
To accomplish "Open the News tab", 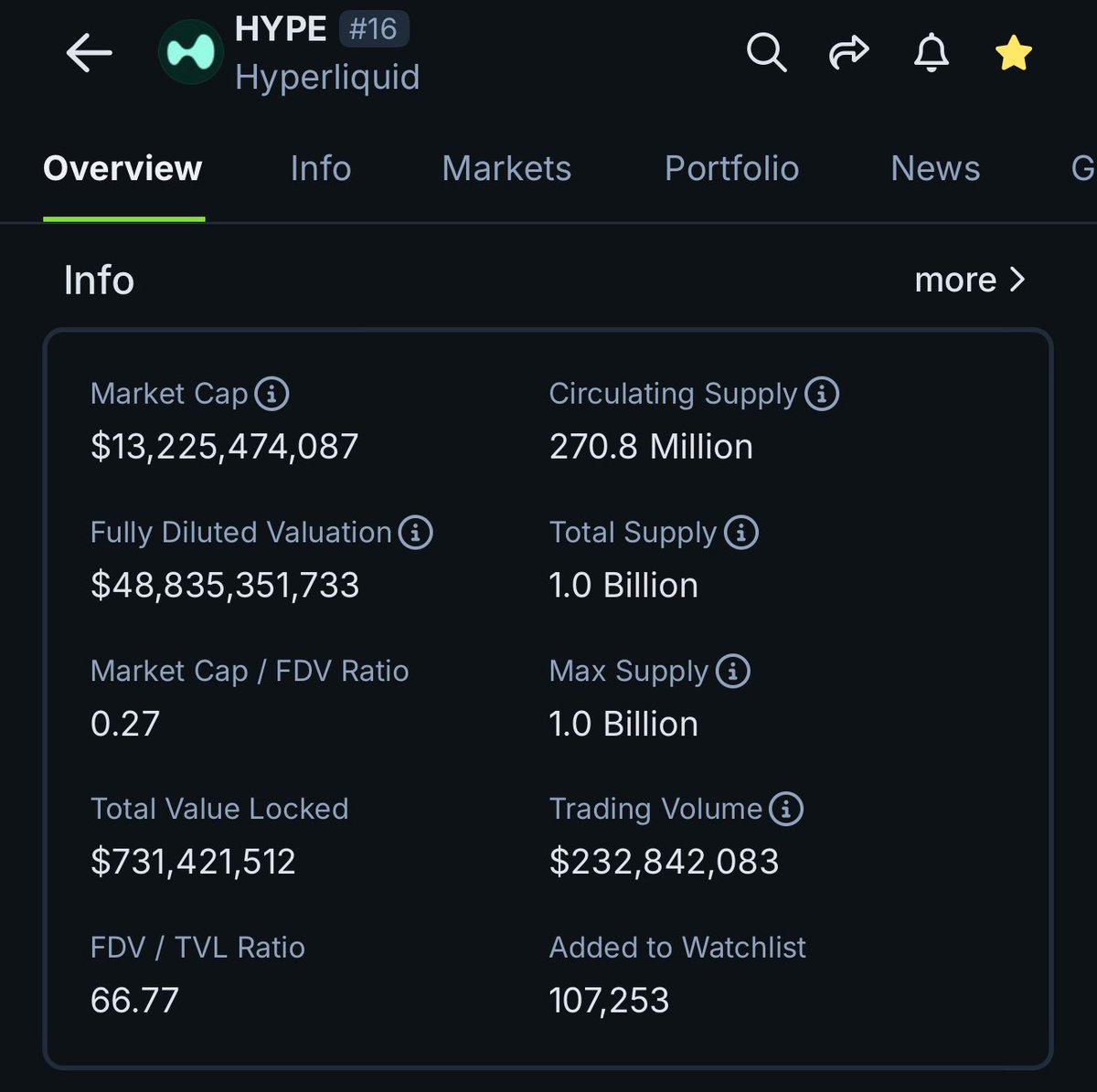I will [x=935, y=168].
